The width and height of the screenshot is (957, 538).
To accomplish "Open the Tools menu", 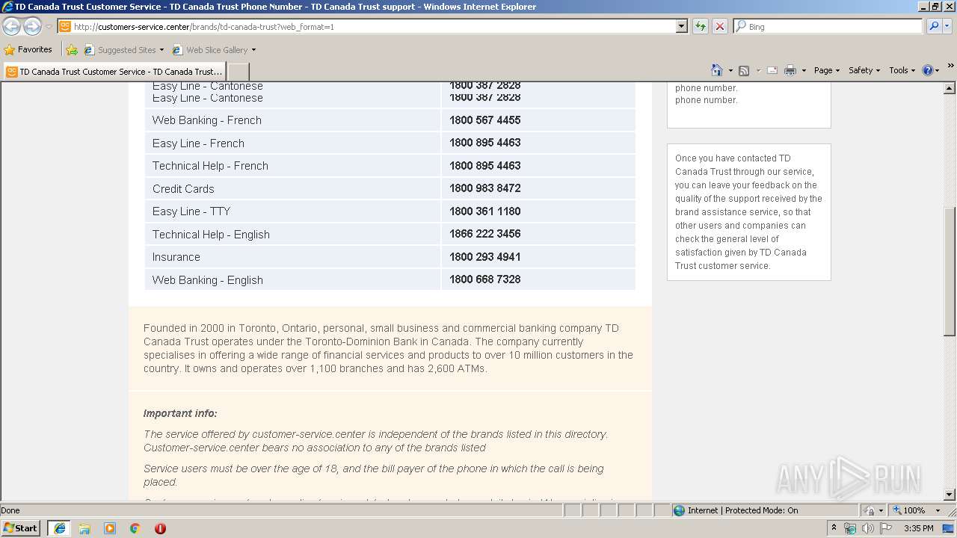I will [x=902, y=70].
